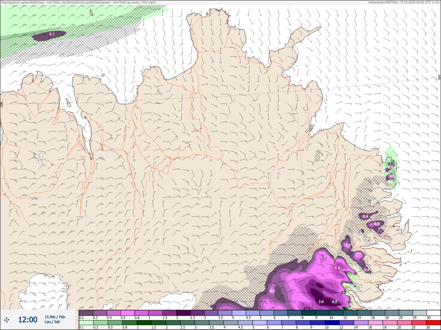The height and width of the screenshot is (330, 441).
Task: Click the '15.feb./ Feb' date text
Action: tap(55, 317)
